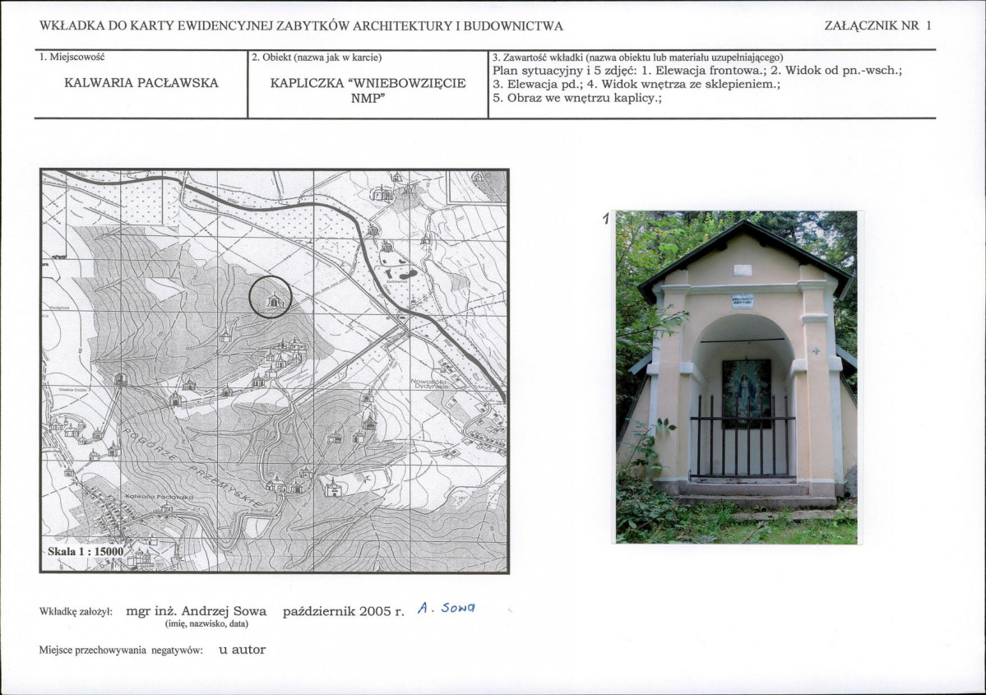Click the circled chapel symbol on the map
The image size is (986, 695).
(271, 299)
